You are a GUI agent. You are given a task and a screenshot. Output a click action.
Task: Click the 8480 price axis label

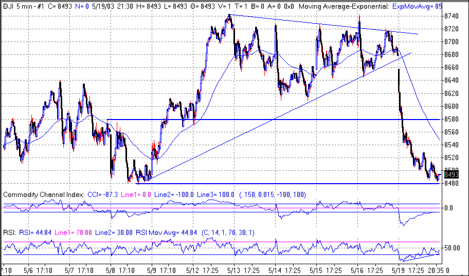(452, 183)
